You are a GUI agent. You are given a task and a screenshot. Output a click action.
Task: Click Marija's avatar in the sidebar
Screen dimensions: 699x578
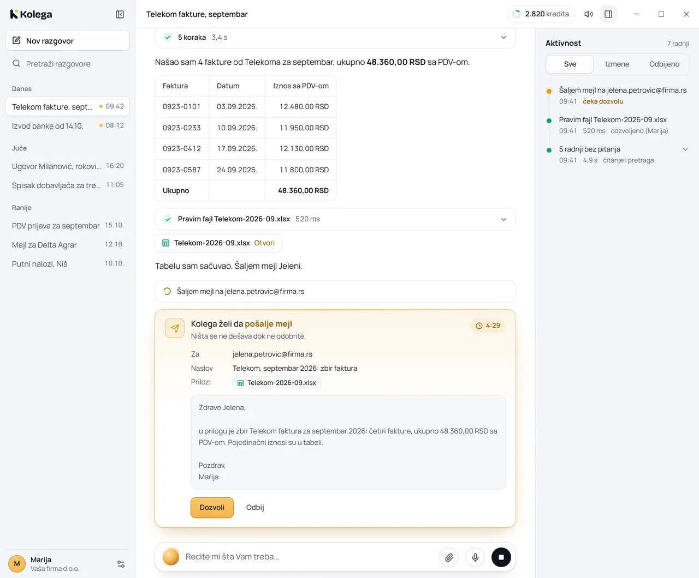point(17,564)
